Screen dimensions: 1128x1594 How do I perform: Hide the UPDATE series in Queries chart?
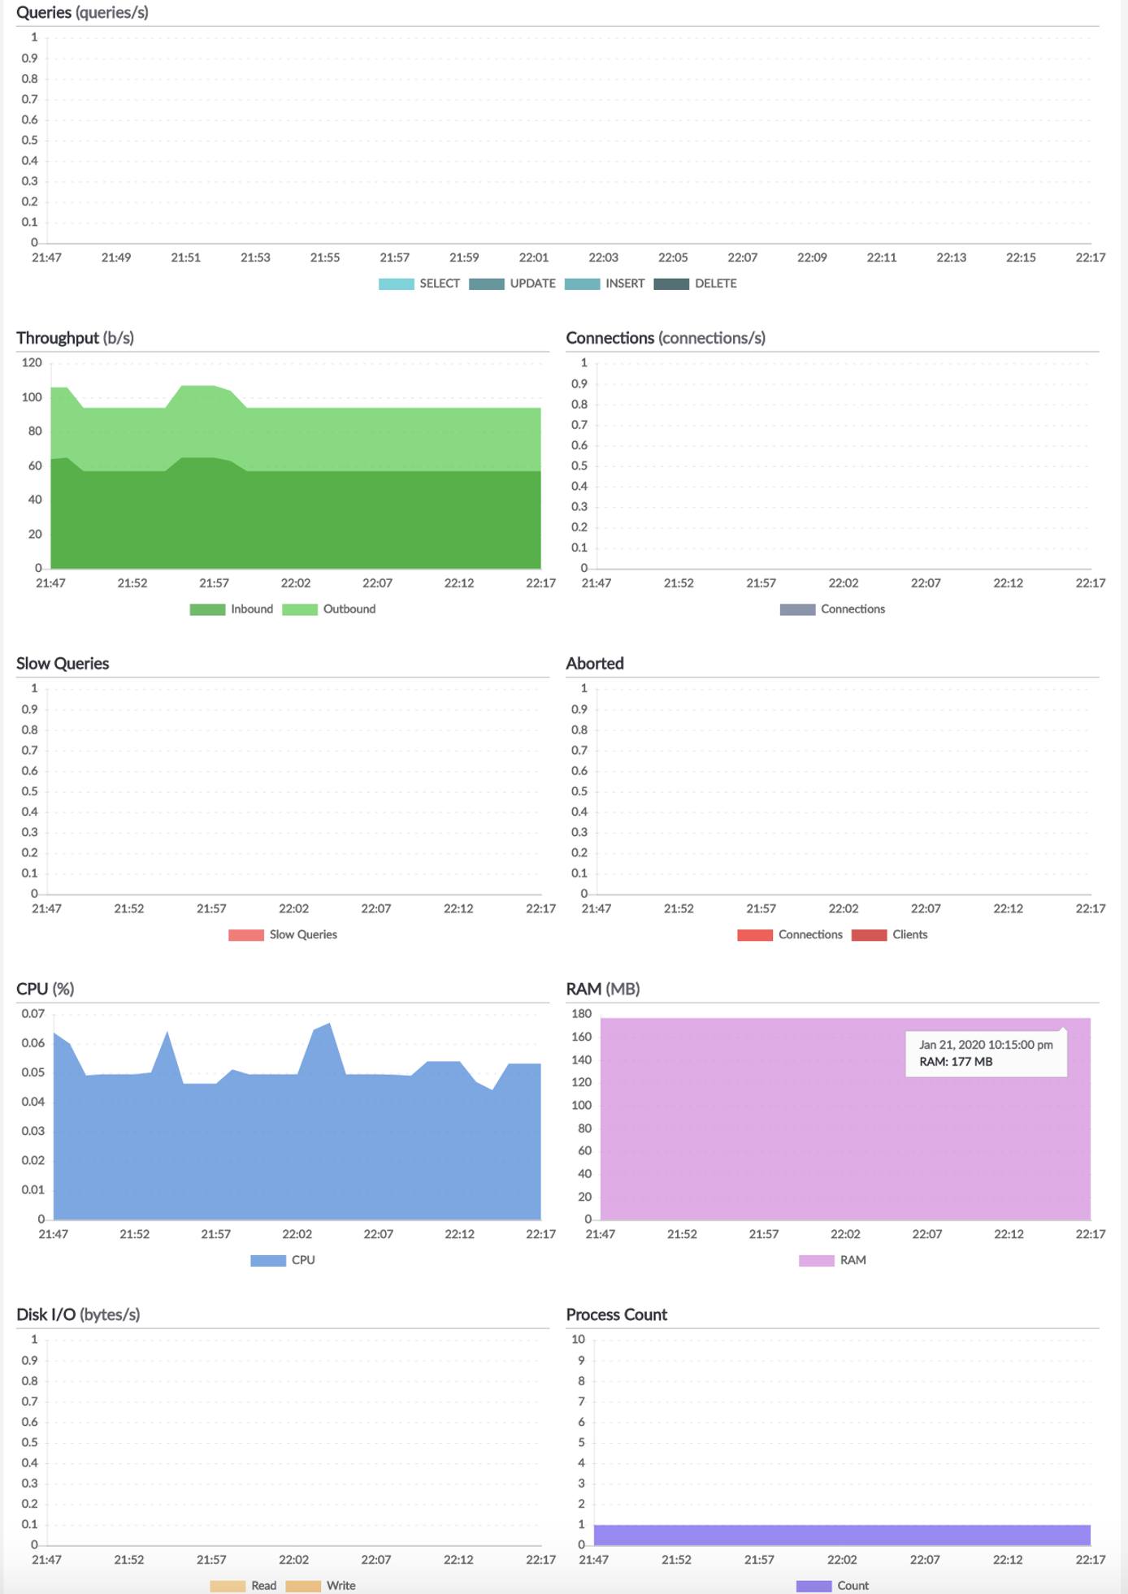point(512,284)
